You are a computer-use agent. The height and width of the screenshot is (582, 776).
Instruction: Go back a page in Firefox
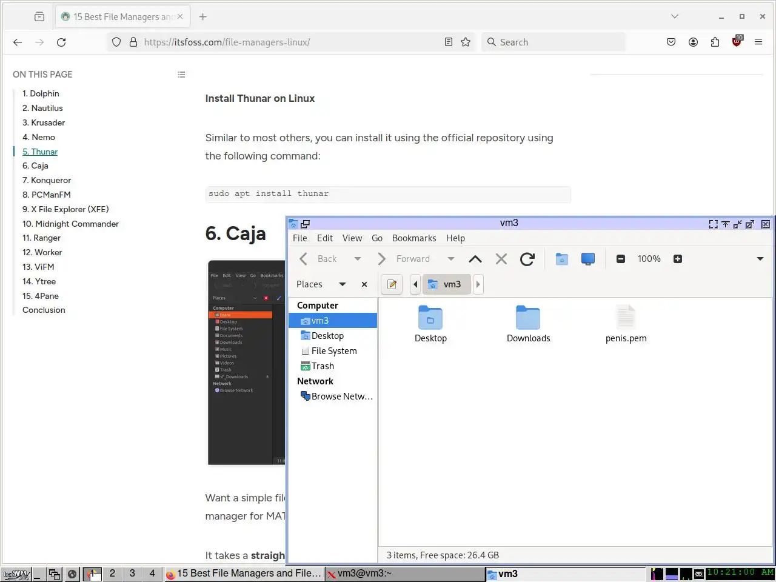pyautogui.click(x=18, y=42)
